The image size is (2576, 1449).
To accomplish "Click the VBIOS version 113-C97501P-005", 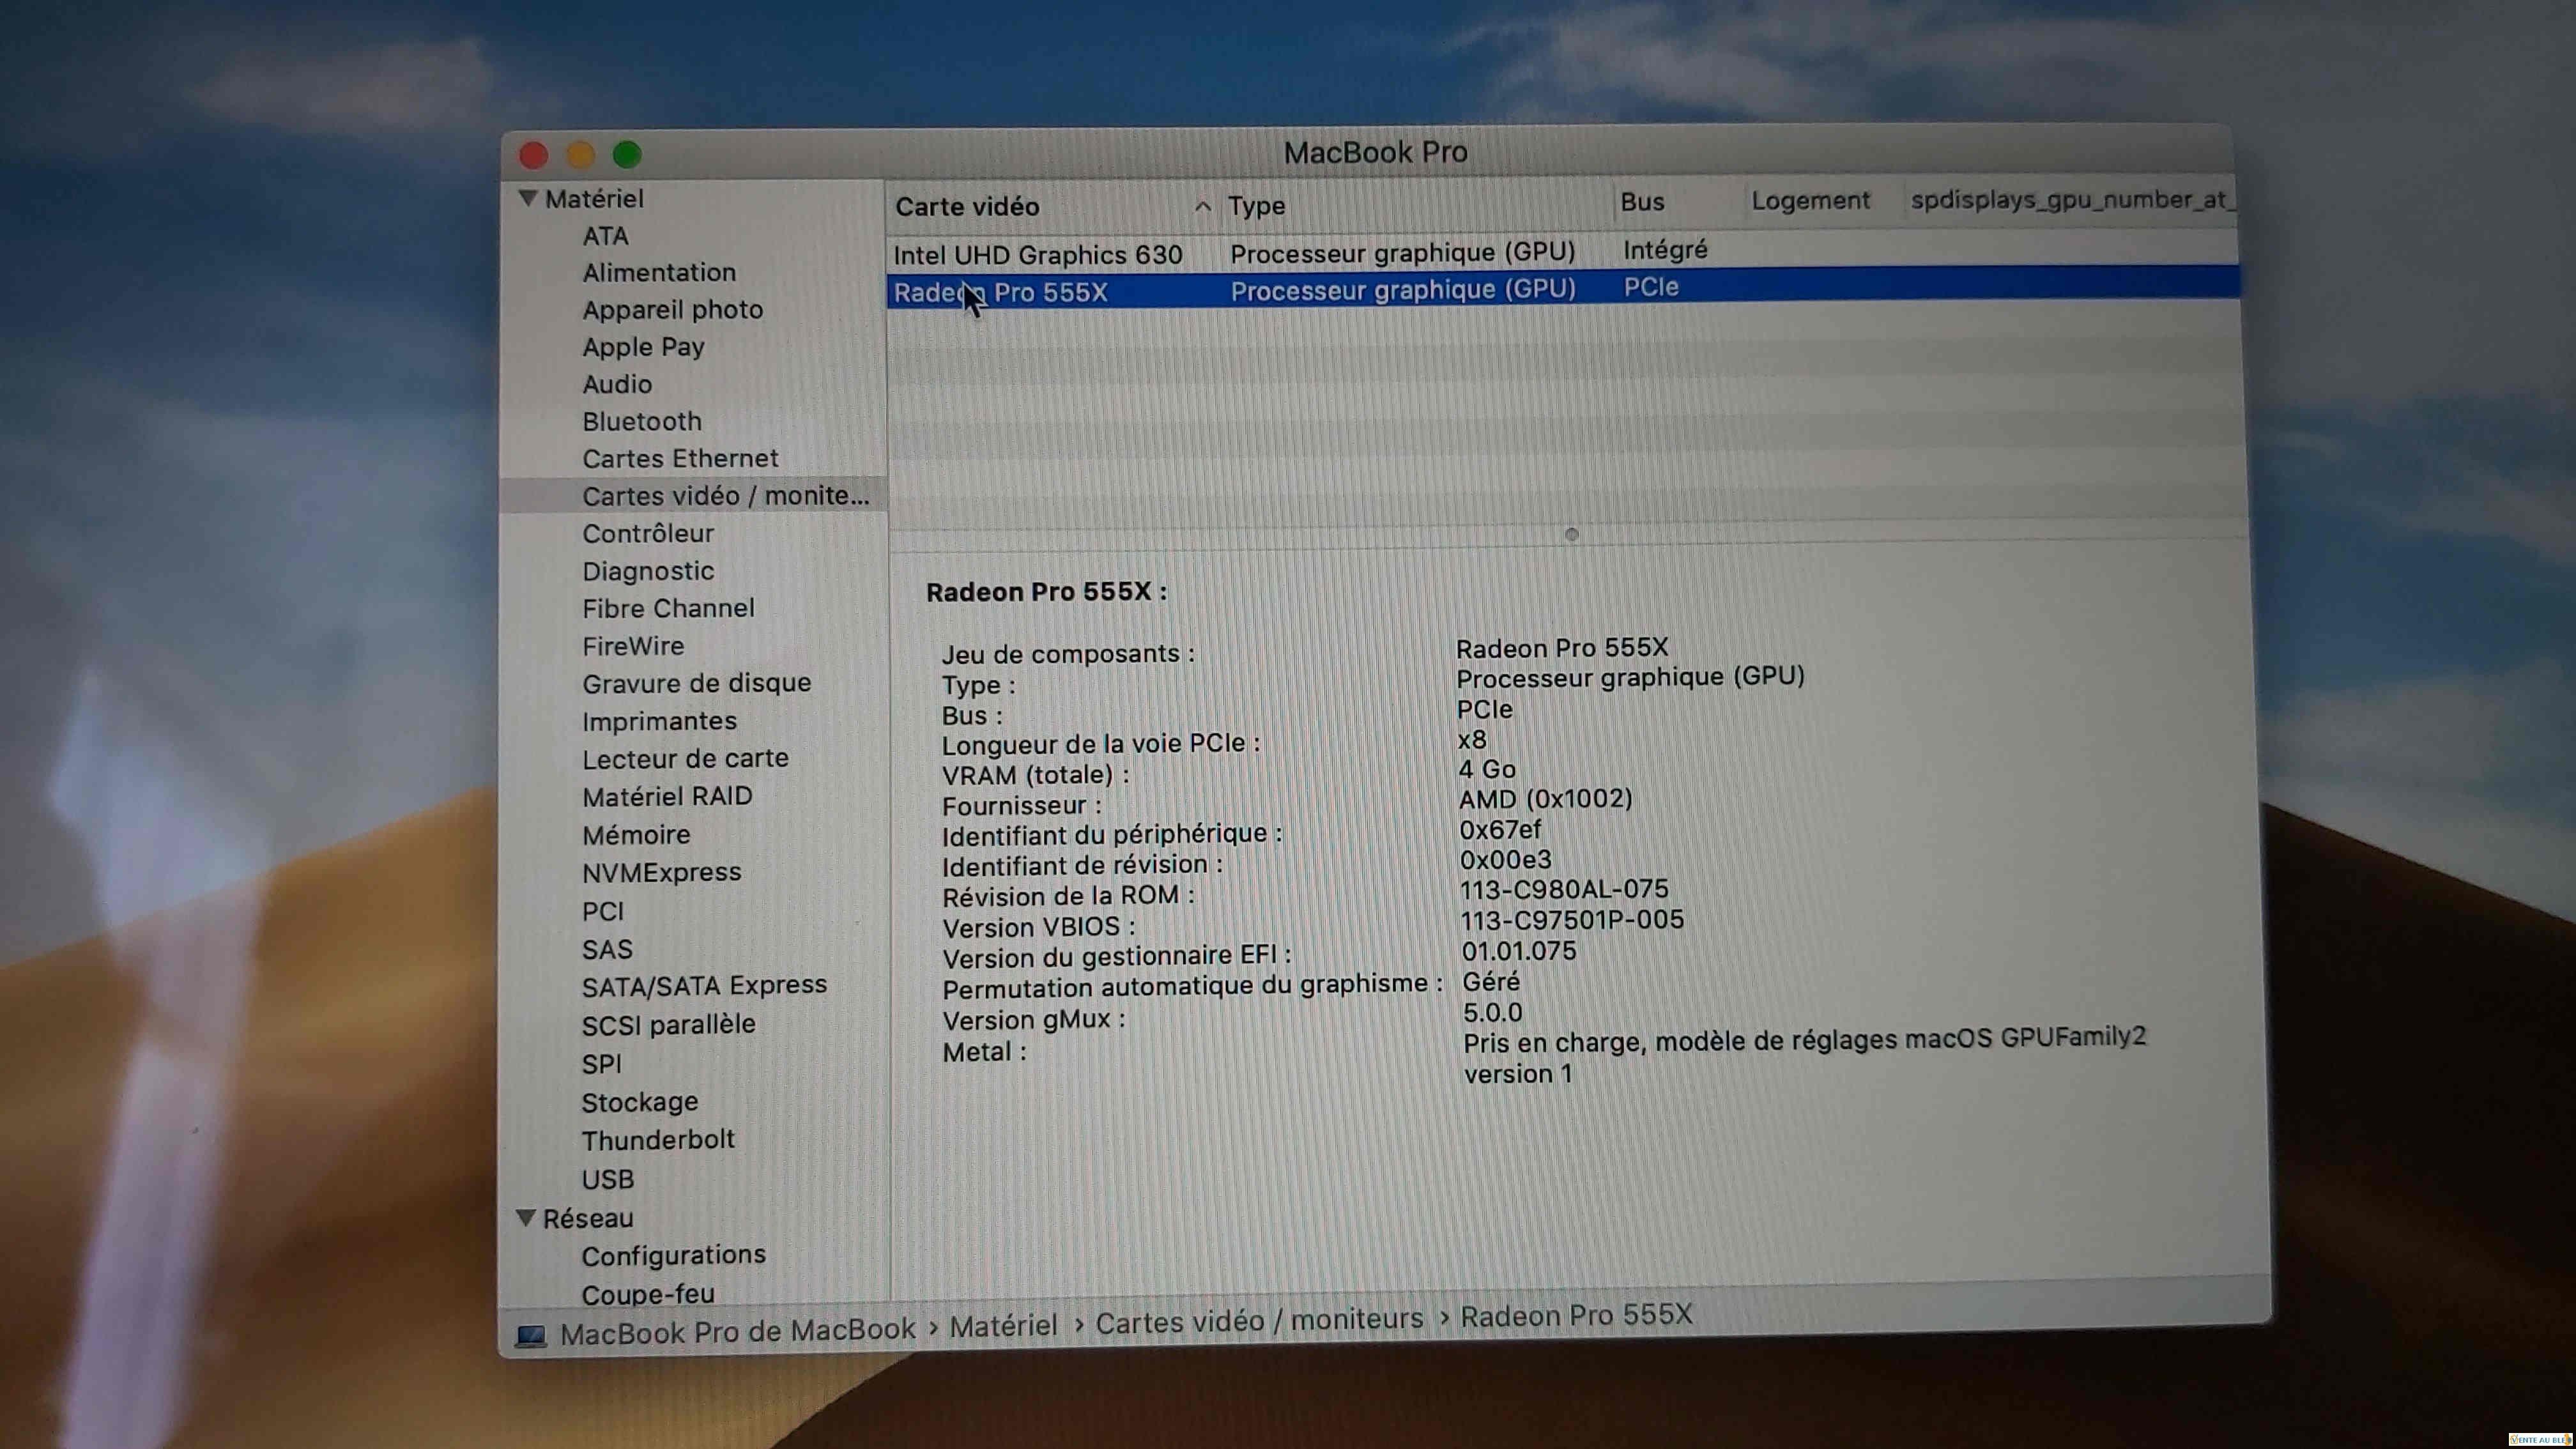I will 1572,919.
